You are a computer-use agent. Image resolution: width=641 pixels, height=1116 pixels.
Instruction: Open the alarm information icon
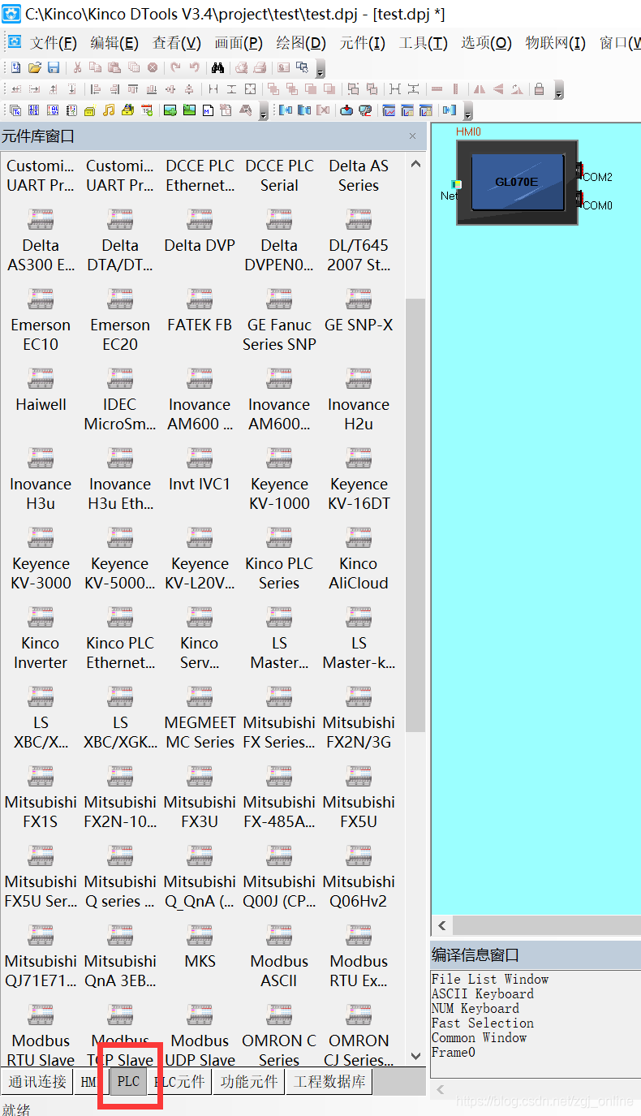click(x=53, y=110)
